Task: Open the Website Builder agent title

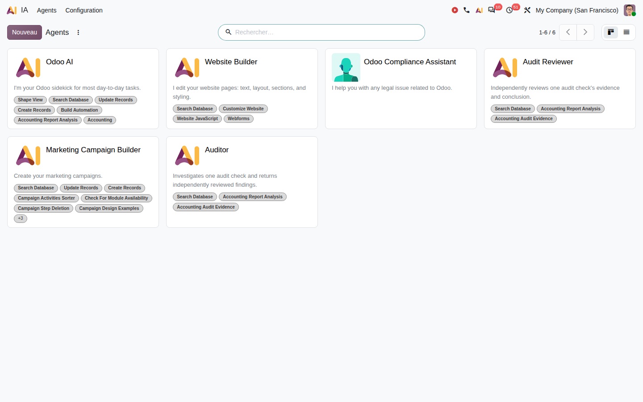Action: pos(231,62)
